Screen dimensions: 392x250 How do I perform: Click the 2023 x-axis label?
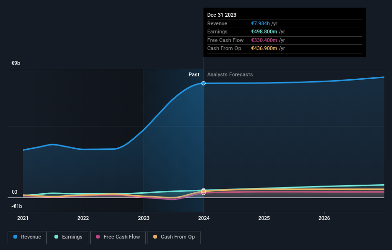(x=144, y=219)
